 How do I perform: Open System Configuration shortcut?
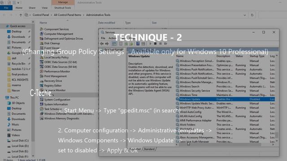tap(55, 100)
